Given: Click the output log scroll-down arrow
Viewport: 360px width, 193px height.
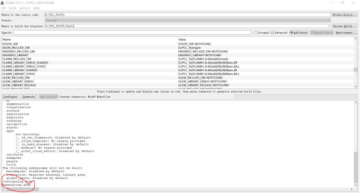Looking at the screenshot, I should click(356, 185).
